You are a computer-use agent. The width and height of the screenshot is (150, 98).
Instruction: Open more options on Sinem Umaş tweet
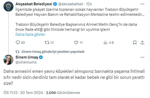pos(142,57)
